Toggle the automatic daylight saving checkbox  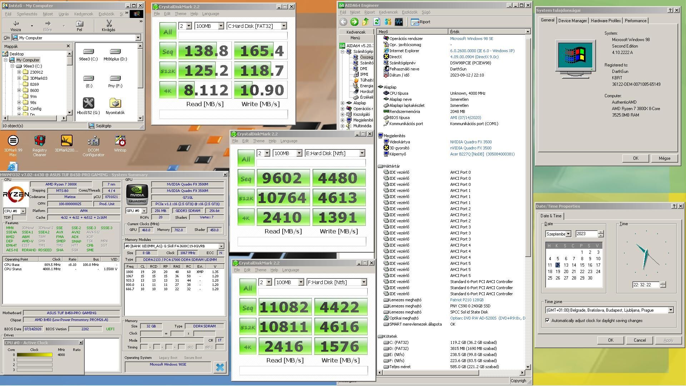click(x=547, y=321)
